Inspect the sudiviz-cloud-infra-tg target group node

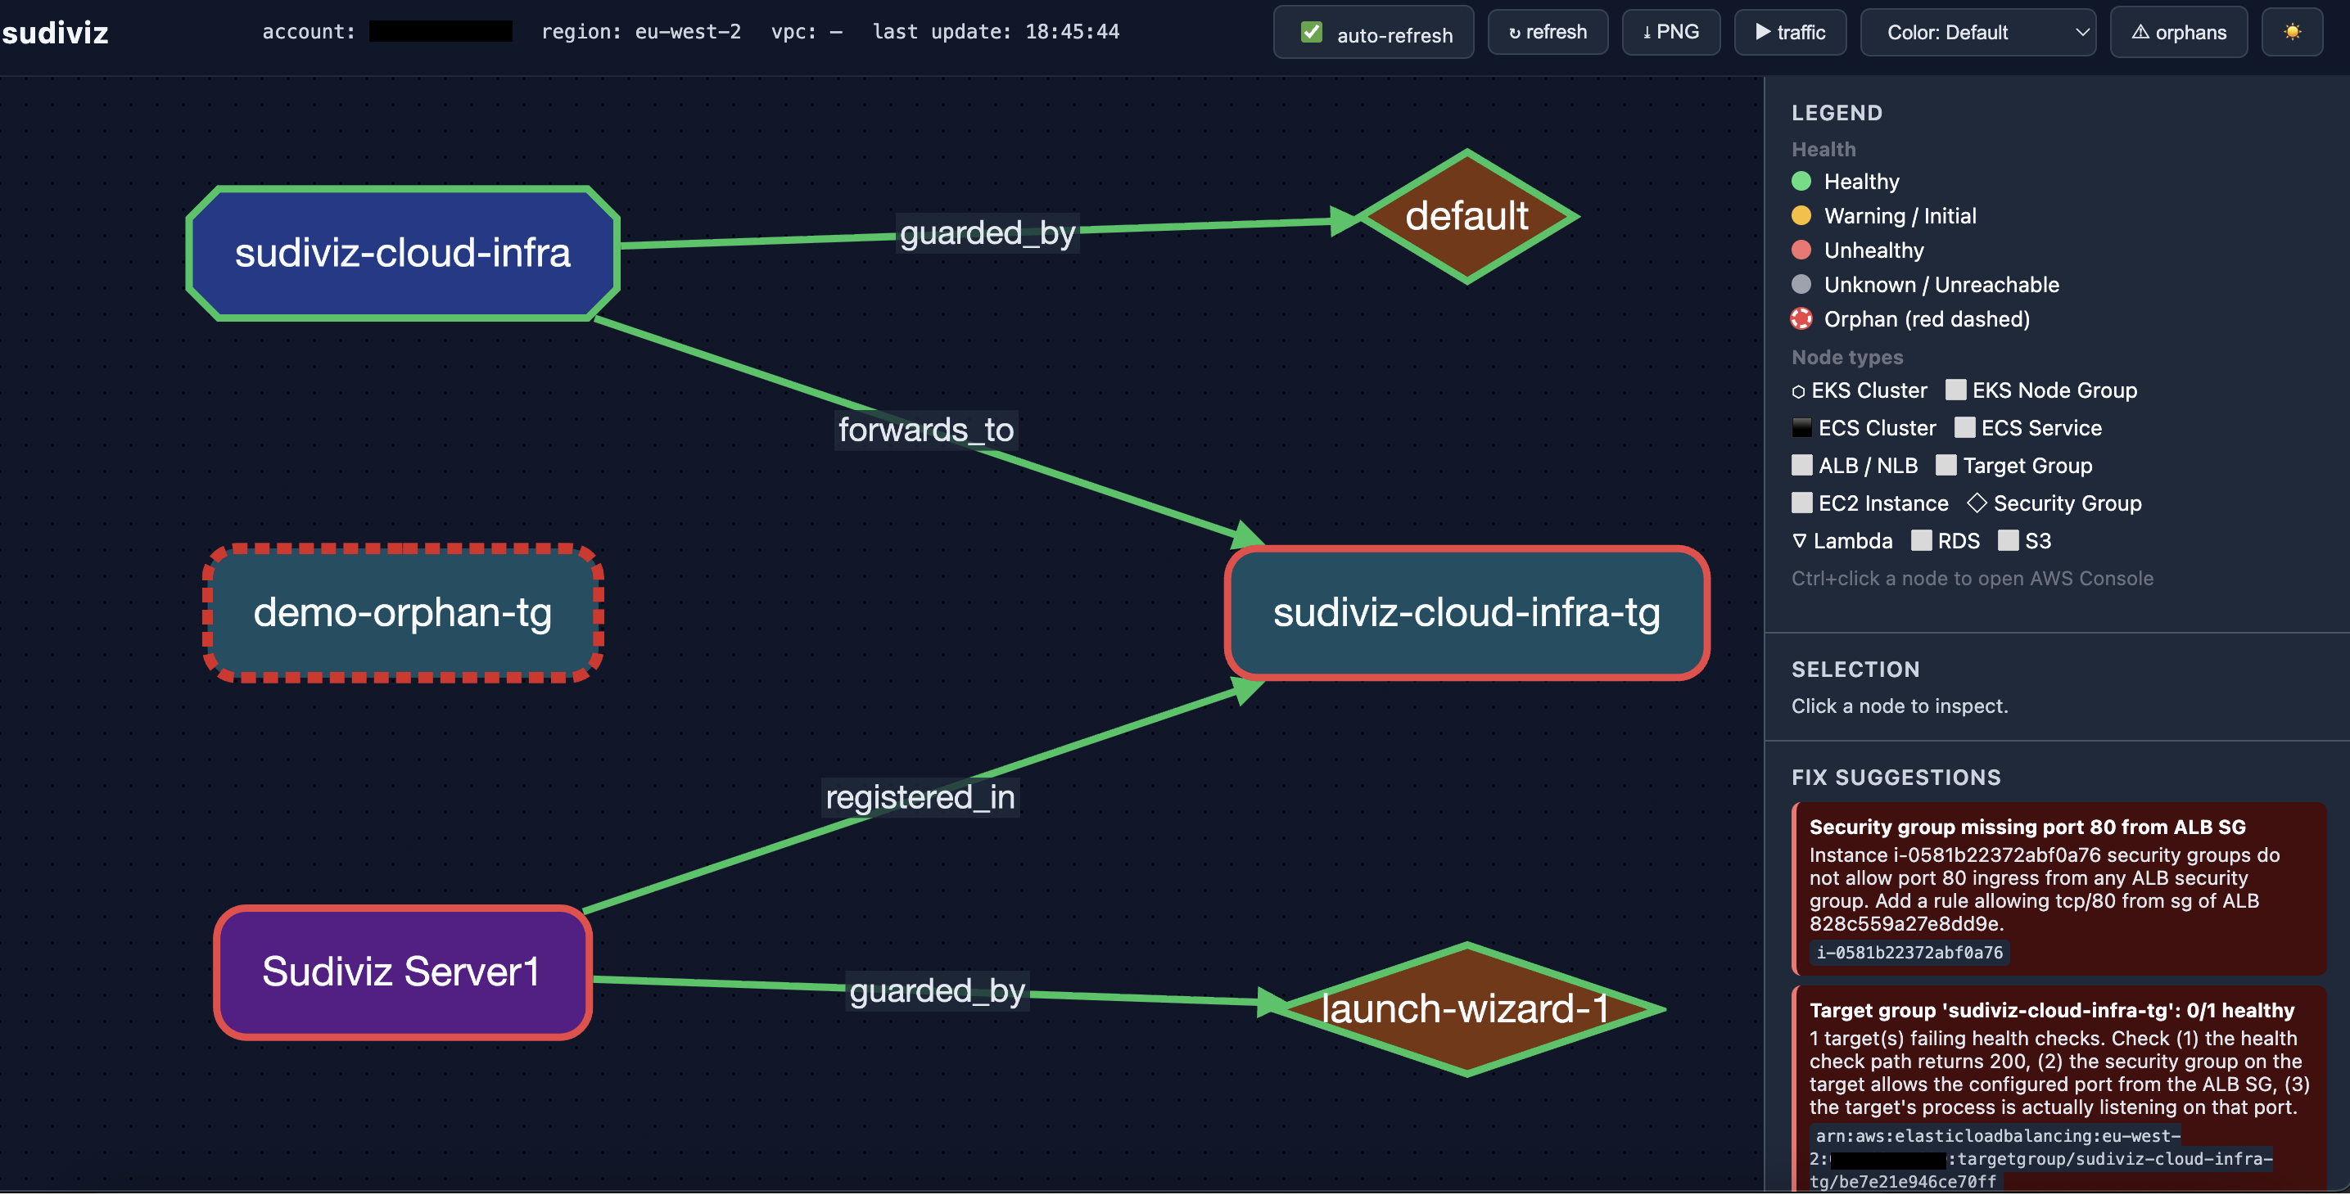pos(1466,613)
